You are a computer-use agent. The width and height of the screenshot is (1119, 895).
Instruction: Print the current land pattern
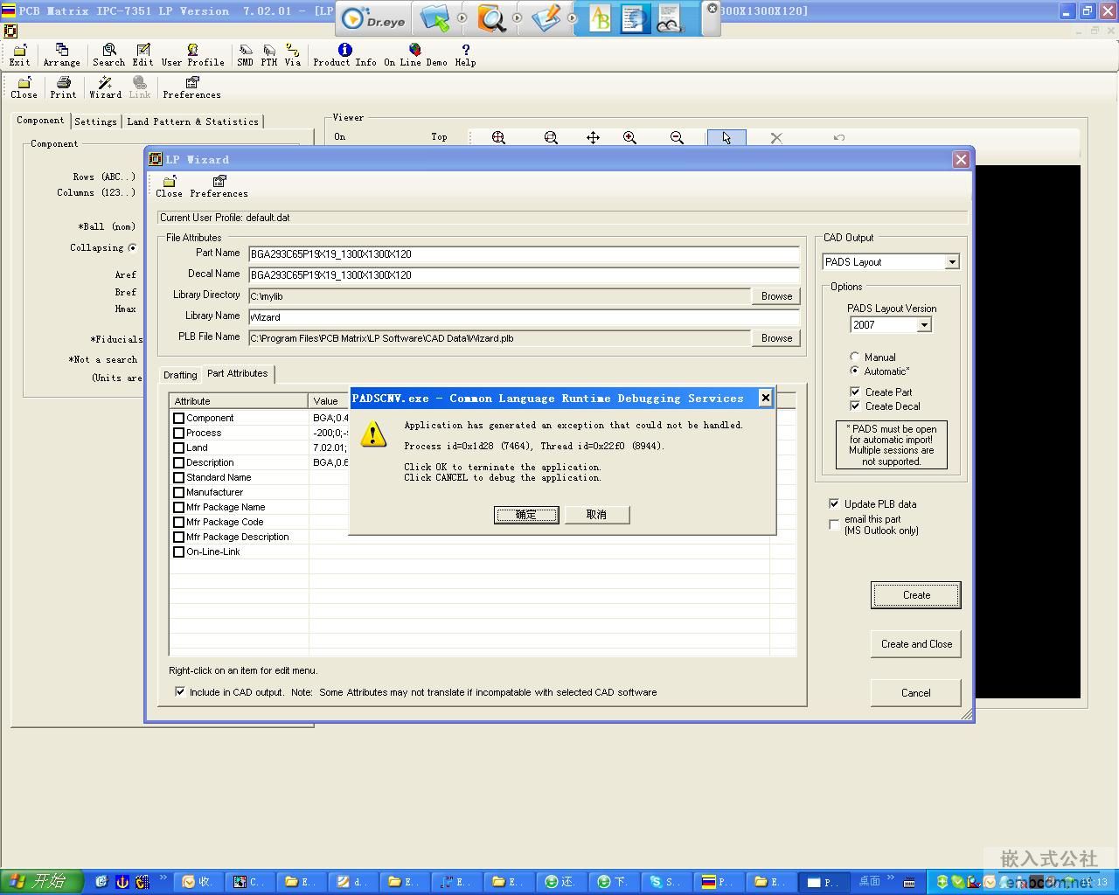(x=63, y=87)
